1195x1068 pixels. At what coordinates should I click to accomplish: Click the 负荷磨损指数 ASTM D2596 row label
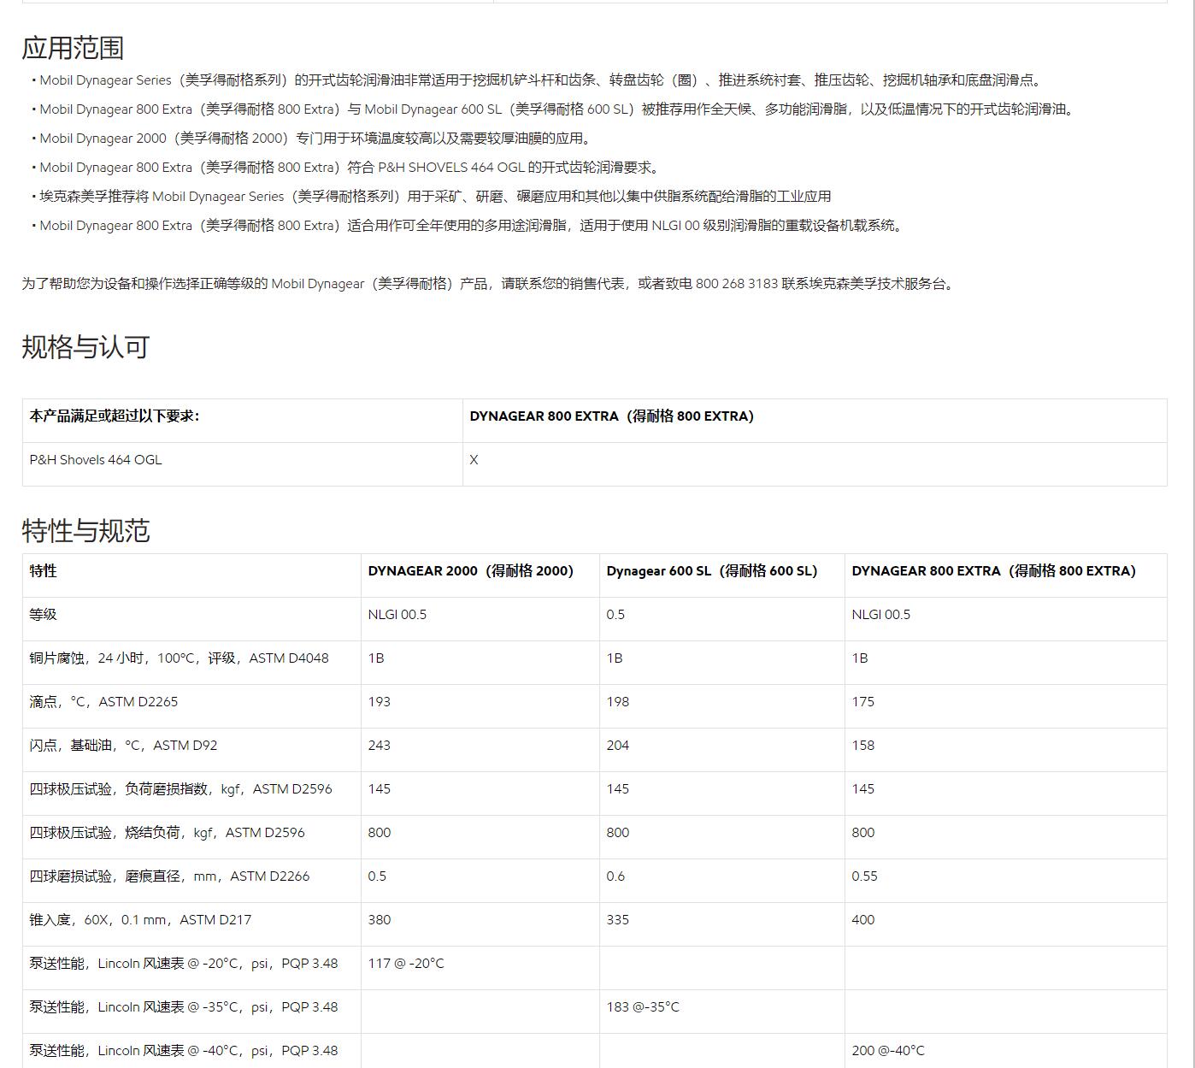(180, 789)
